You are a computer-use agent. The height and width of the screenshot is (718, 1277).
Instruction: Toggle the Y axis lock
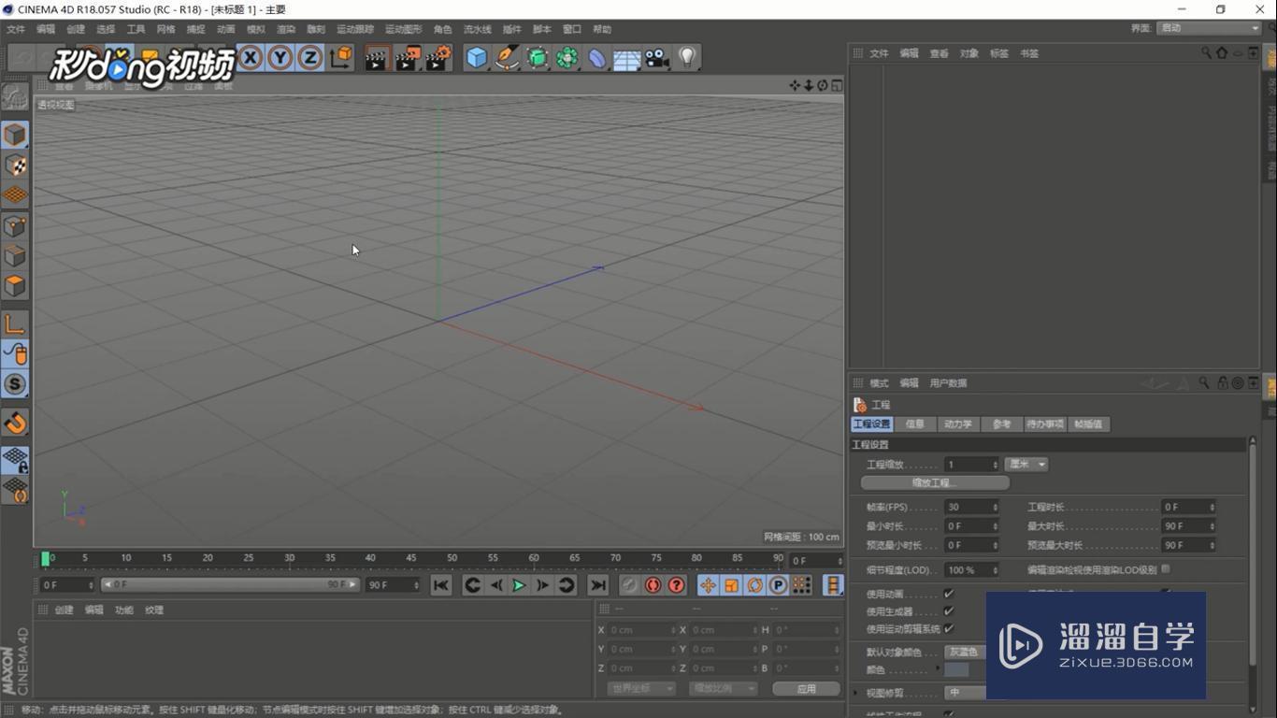tap(280, 58)
